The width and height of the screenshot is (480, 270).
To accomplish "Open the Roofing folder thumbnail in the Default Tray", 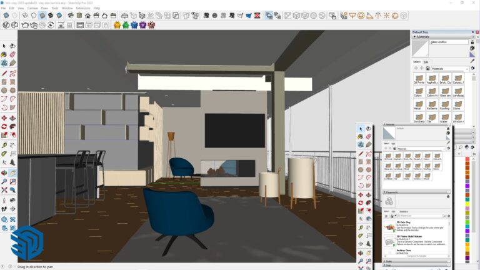I will pyautogui.click(x=445, y=105).
